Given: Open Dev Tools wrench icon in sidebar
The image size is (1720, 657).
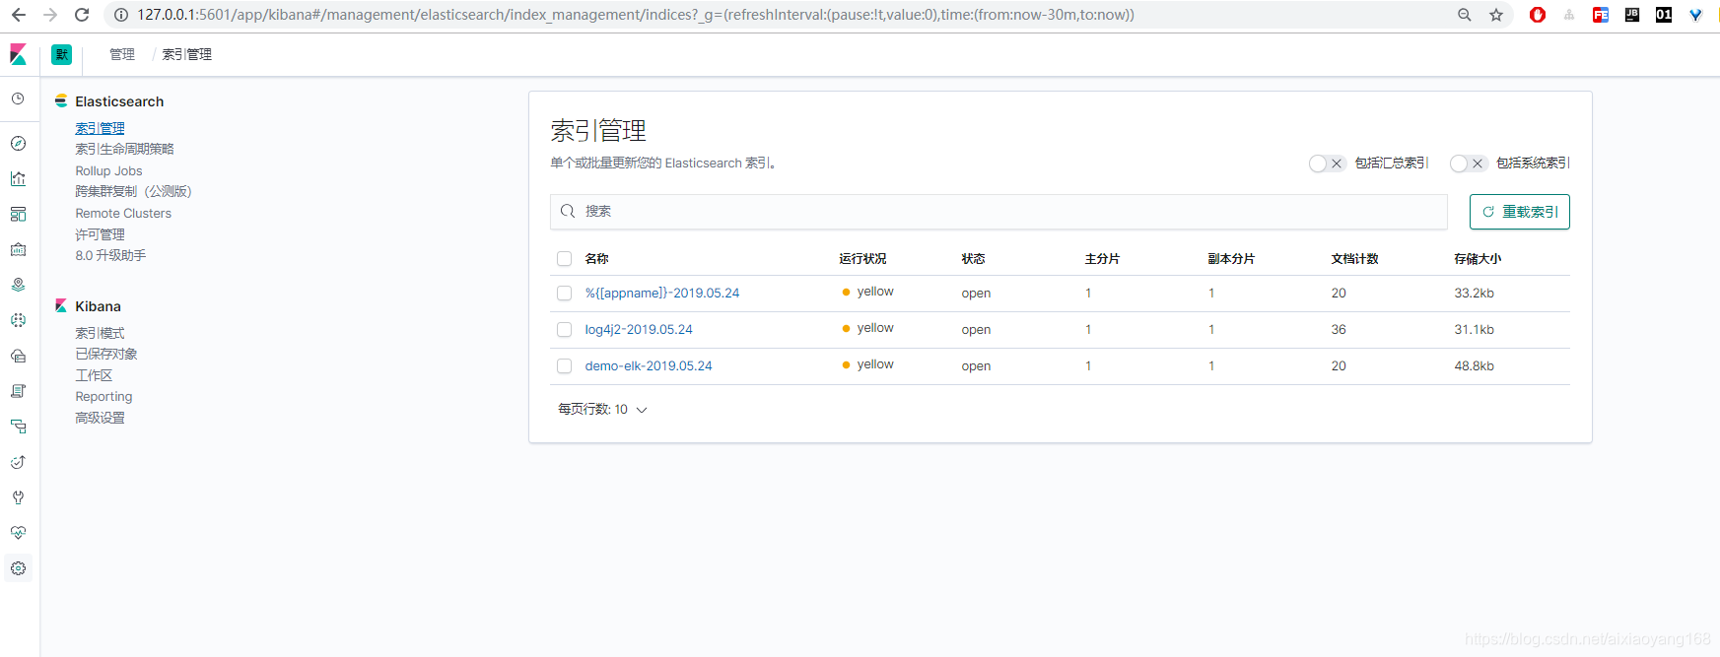Looking at the screenshot, I should (18, 498).
